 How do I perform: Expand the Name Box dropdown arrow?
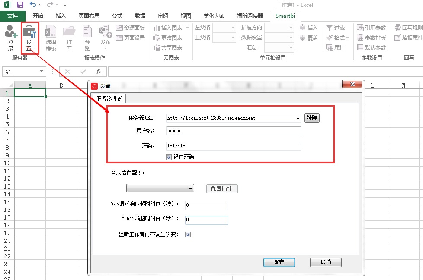(x=42, y=71)
